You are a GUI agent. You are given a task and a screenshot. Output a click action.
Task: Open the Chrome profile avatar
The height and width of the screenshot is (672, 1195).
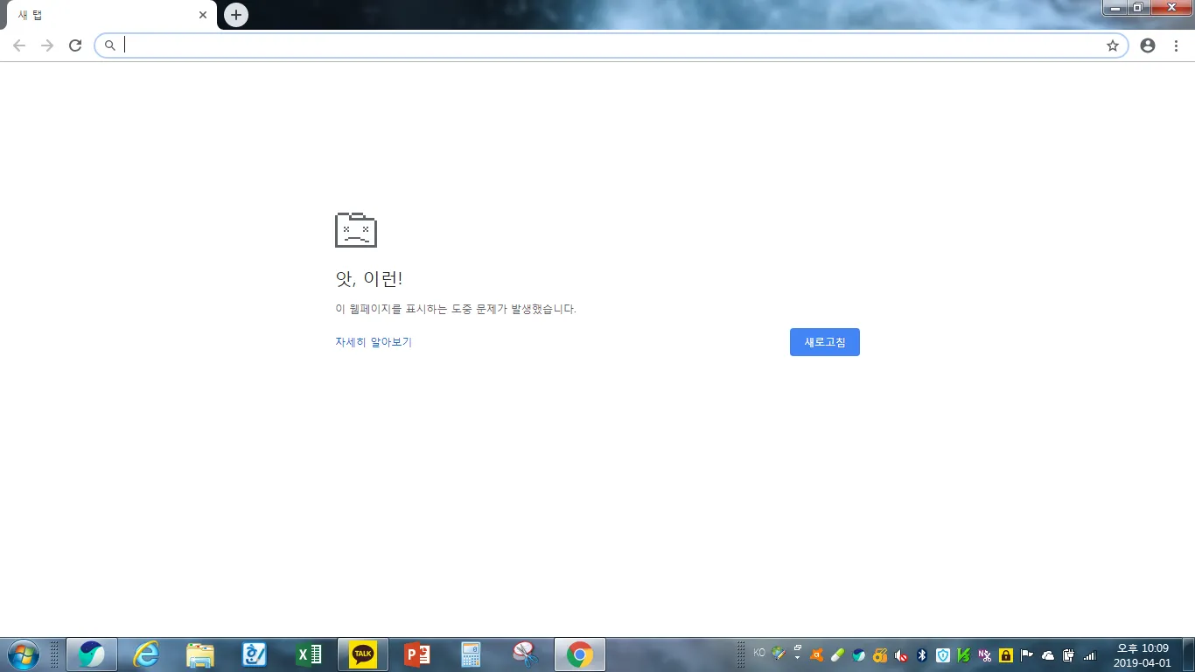click(1148, 45)
